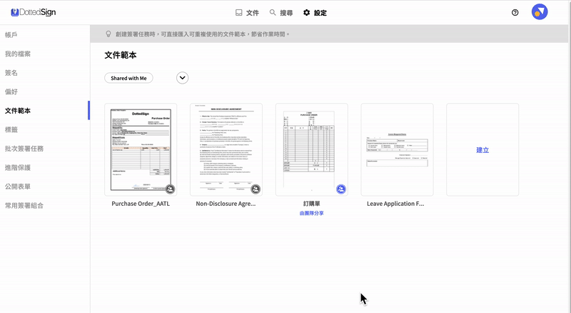This screenshot has height=313, width=571.
Task: Click the 由團隊分享 link
Action: 312,213
